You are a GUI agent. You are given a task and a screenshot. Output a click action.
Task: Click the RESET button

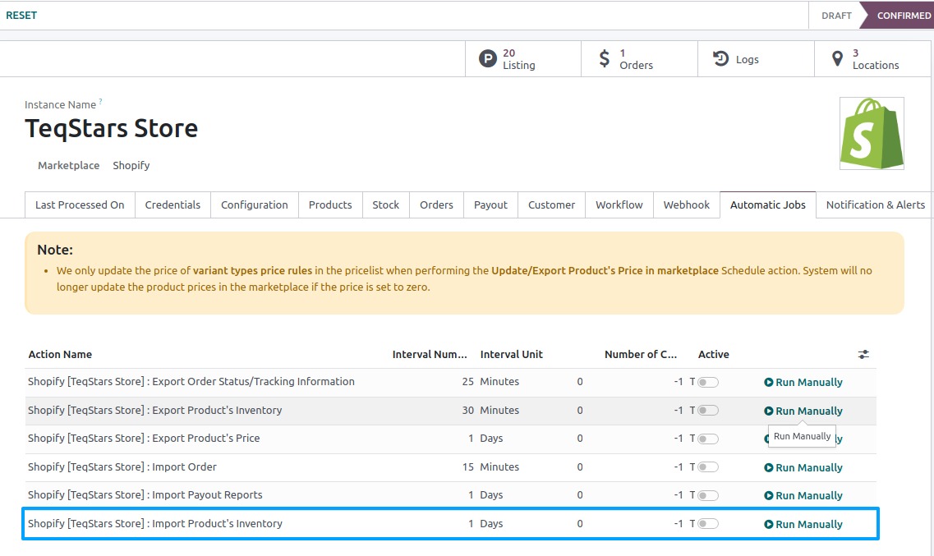(21, 16)
